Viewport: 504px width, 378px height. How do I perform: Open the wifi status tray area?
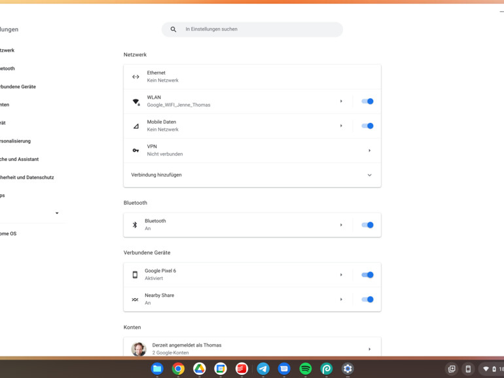point(492,369)
